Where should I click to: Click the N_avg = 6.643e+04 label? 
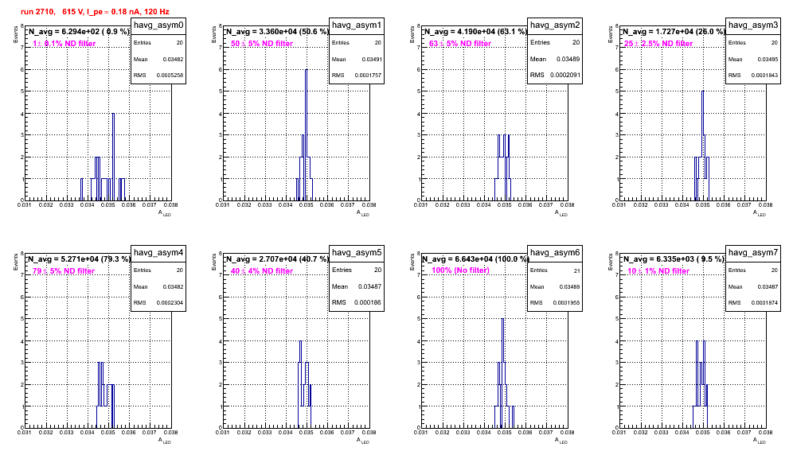click(475, 259)
